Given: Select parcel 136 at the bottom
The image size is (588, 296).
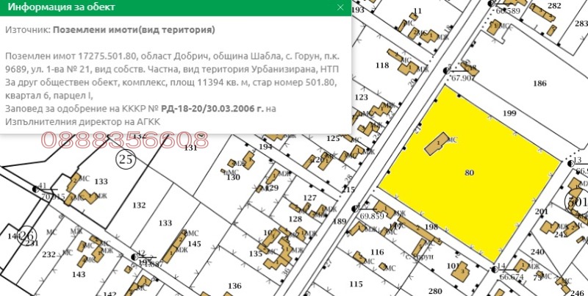Looking at the screenshot, I should click(x=234, y=286).
